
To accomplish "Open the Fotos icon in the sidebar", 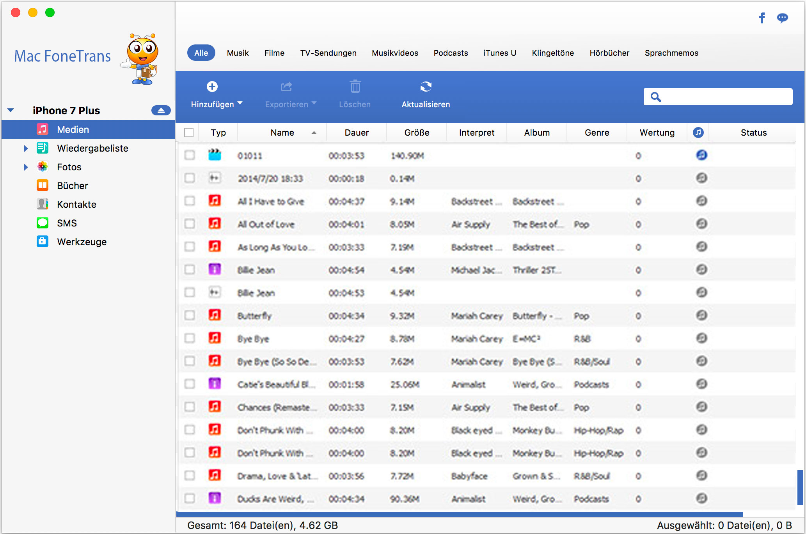I will 43,167.
